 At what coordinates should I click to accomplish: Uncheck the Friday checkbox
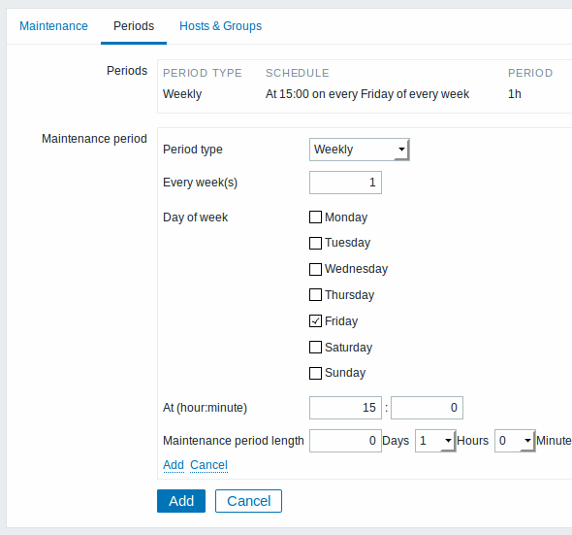pos(315,321)
